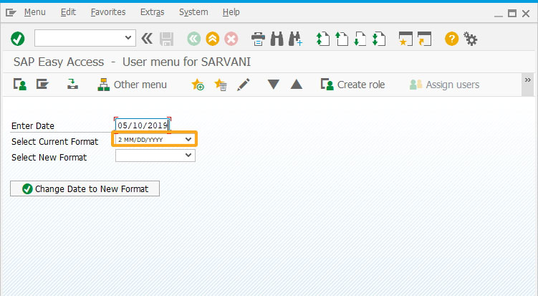The height and width of the screenshot is (296, 538).
Task: Click the Select Current Format label
Action: tap(55, 141)
